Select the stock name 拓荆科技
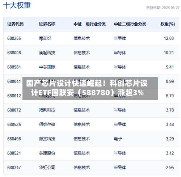This screenshot has height=177, width=181. (x=47, y=110)
